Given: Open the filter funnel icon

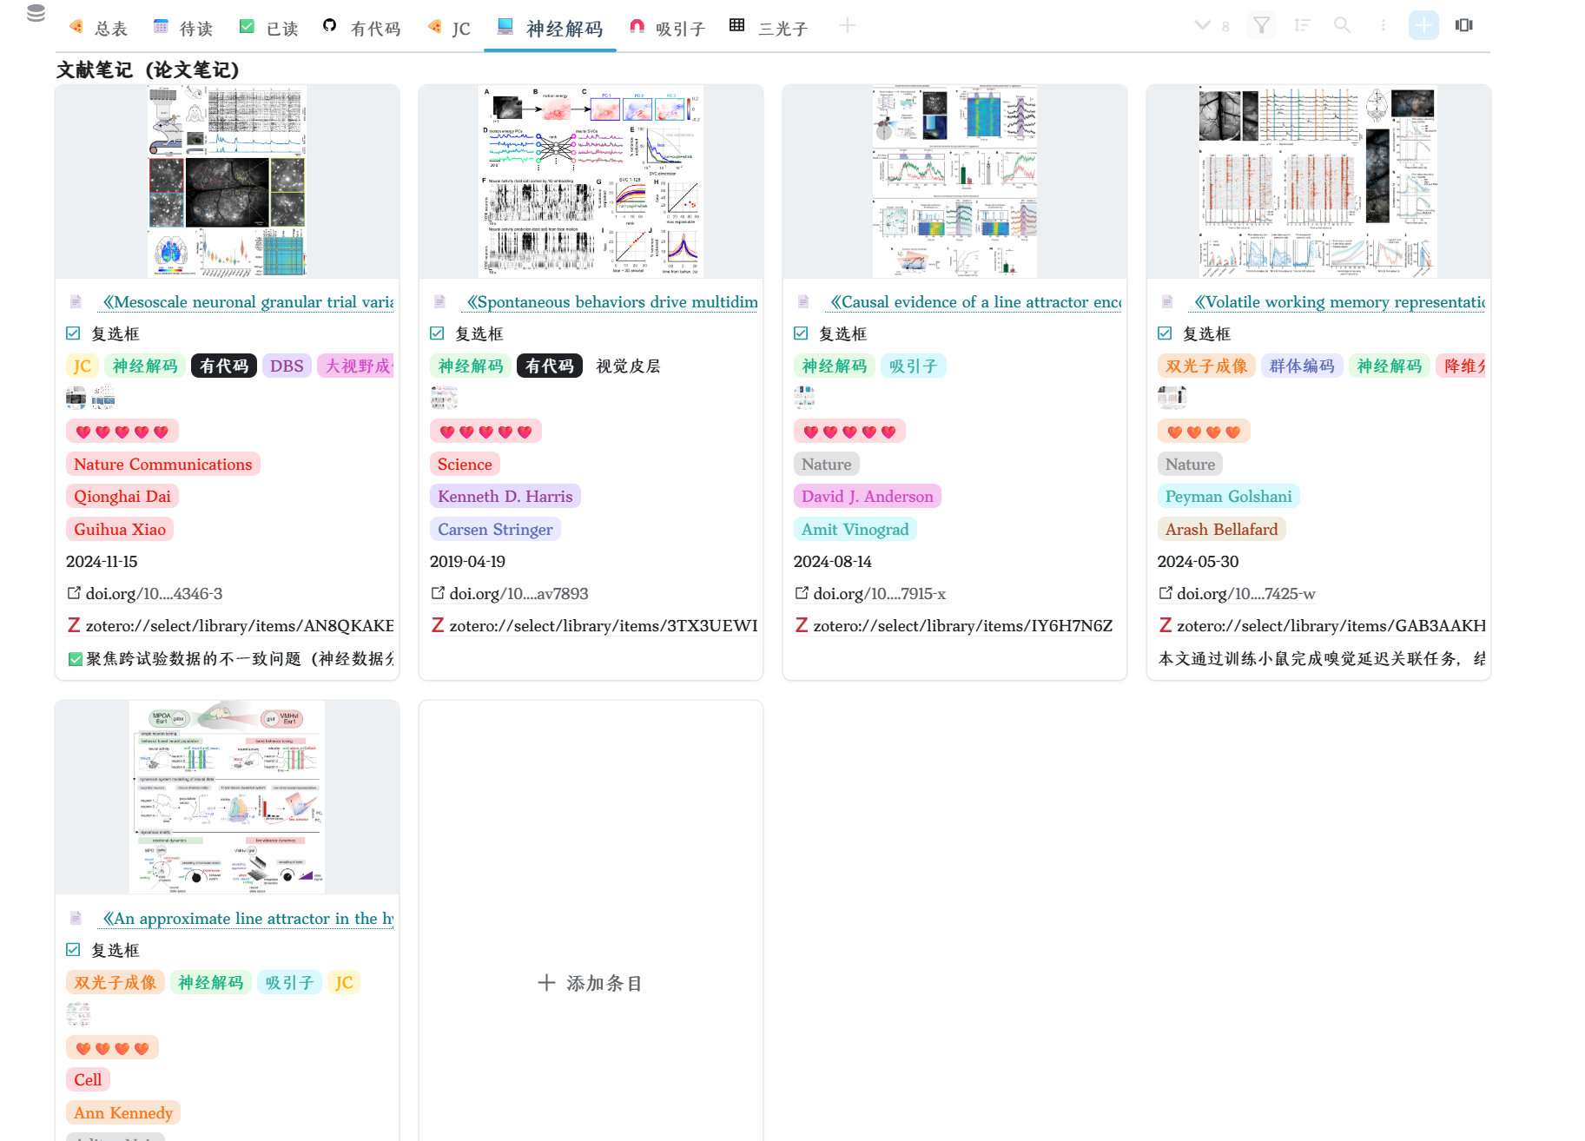Looking at the screenshot, I should point(1261,25).
